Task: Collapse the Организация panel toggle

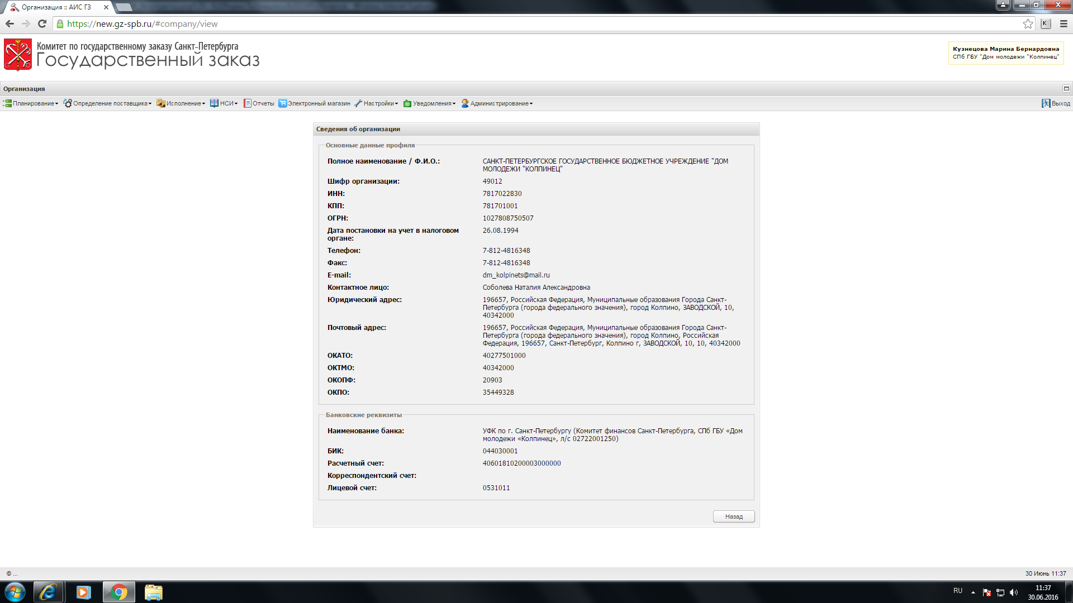Action: pyautogui.click(x=1066, y=88)
